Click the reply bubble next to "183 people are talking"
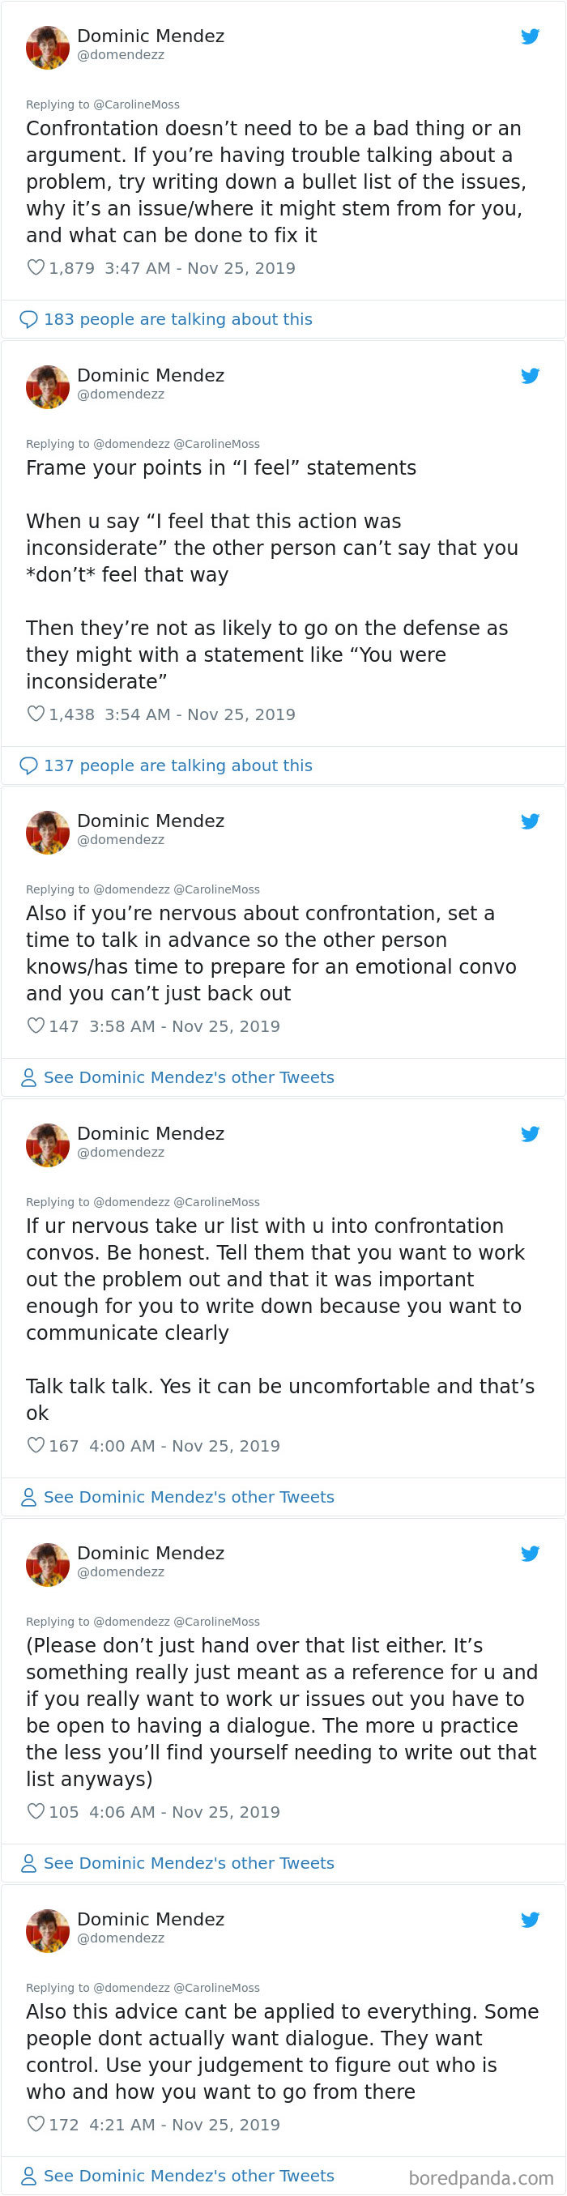Screen dimensions: 567x2196 point(29,319)
